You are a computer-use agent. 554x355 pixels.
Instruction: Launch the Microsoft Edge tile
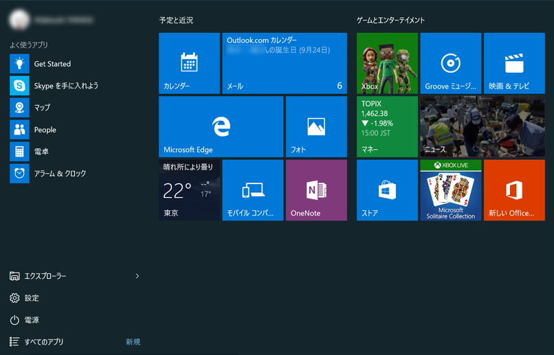click(x=221, y=126)
